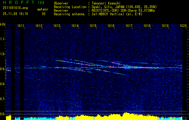Click the 'Observer' field label

coord(61,3)
